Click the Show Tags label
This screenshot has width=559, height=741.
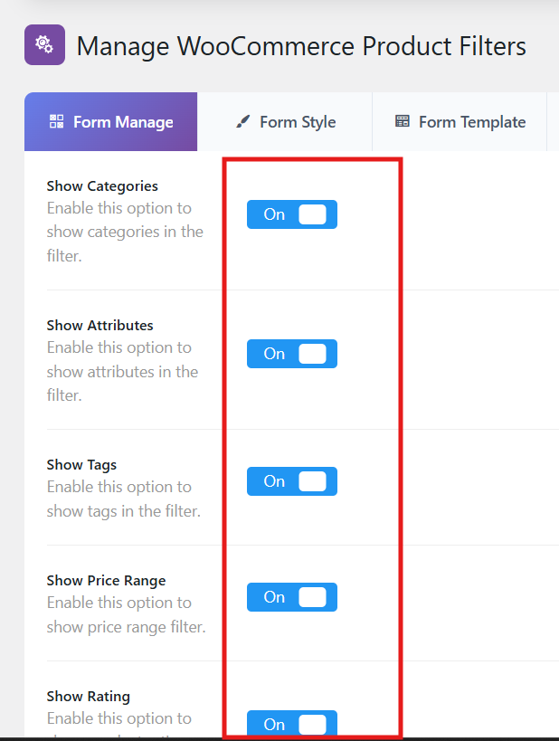tap(81, 465)
